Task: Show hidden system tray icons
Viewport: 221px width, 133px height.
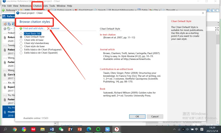Action: (x=174, y=129)
